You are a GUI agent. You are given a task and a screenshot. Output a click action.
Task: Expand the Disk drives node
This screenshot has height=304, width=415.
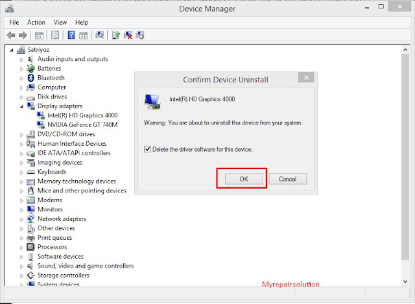(x=21, y=97)
